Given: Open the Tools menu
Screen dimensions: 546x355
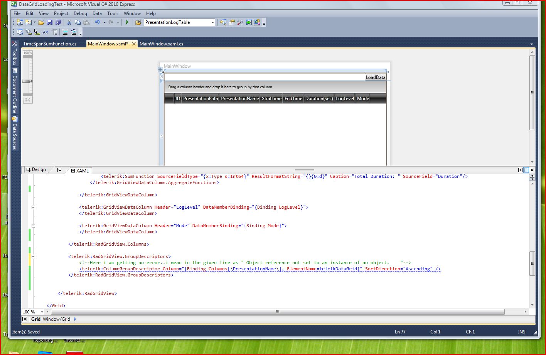Looking at the screenshot, I should coord(113,13).
